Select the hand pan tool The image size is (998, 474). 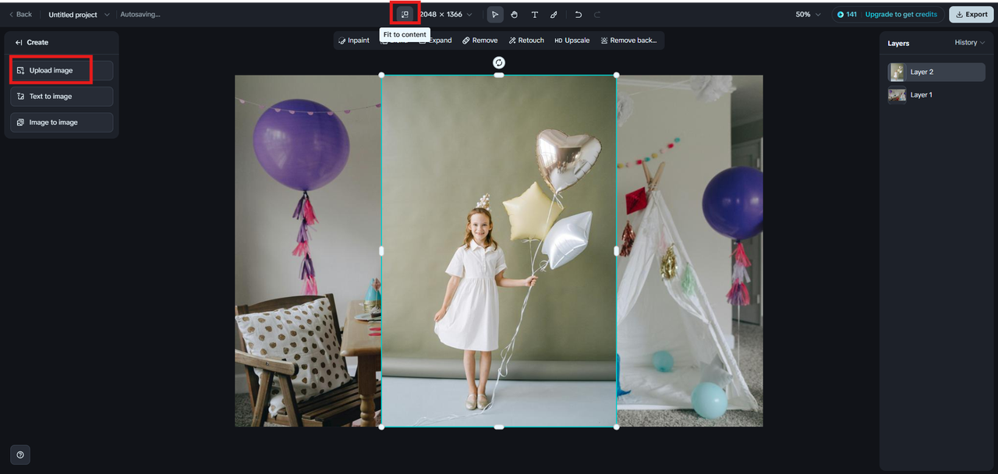(x=515, y=14)
